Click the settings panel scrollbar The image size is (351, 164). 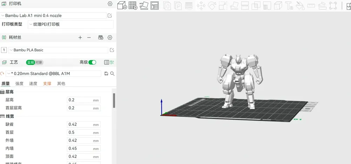(x=114, y=100)
